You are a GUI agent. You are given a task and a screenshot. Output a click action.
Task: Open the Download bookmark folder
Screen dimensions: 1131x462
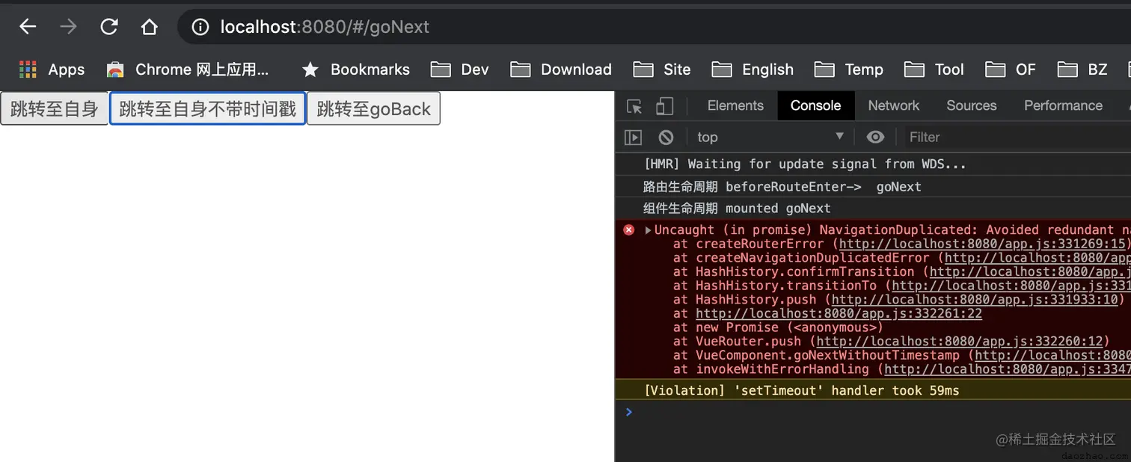pyautogui.click(x=561, y=70)
